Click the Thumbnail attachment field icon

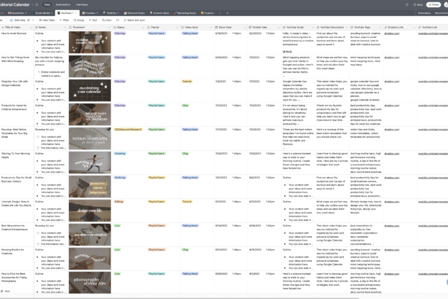click(71, 27)
